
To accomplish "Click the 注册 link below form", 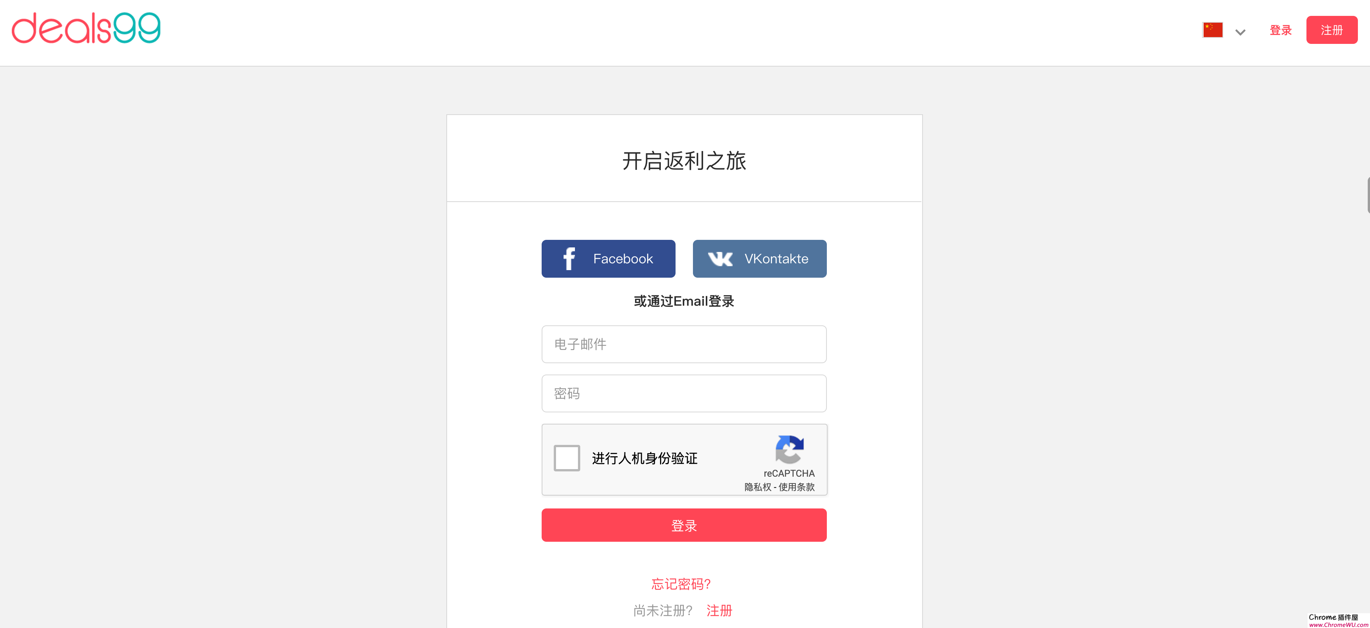I will click(719, 611).
